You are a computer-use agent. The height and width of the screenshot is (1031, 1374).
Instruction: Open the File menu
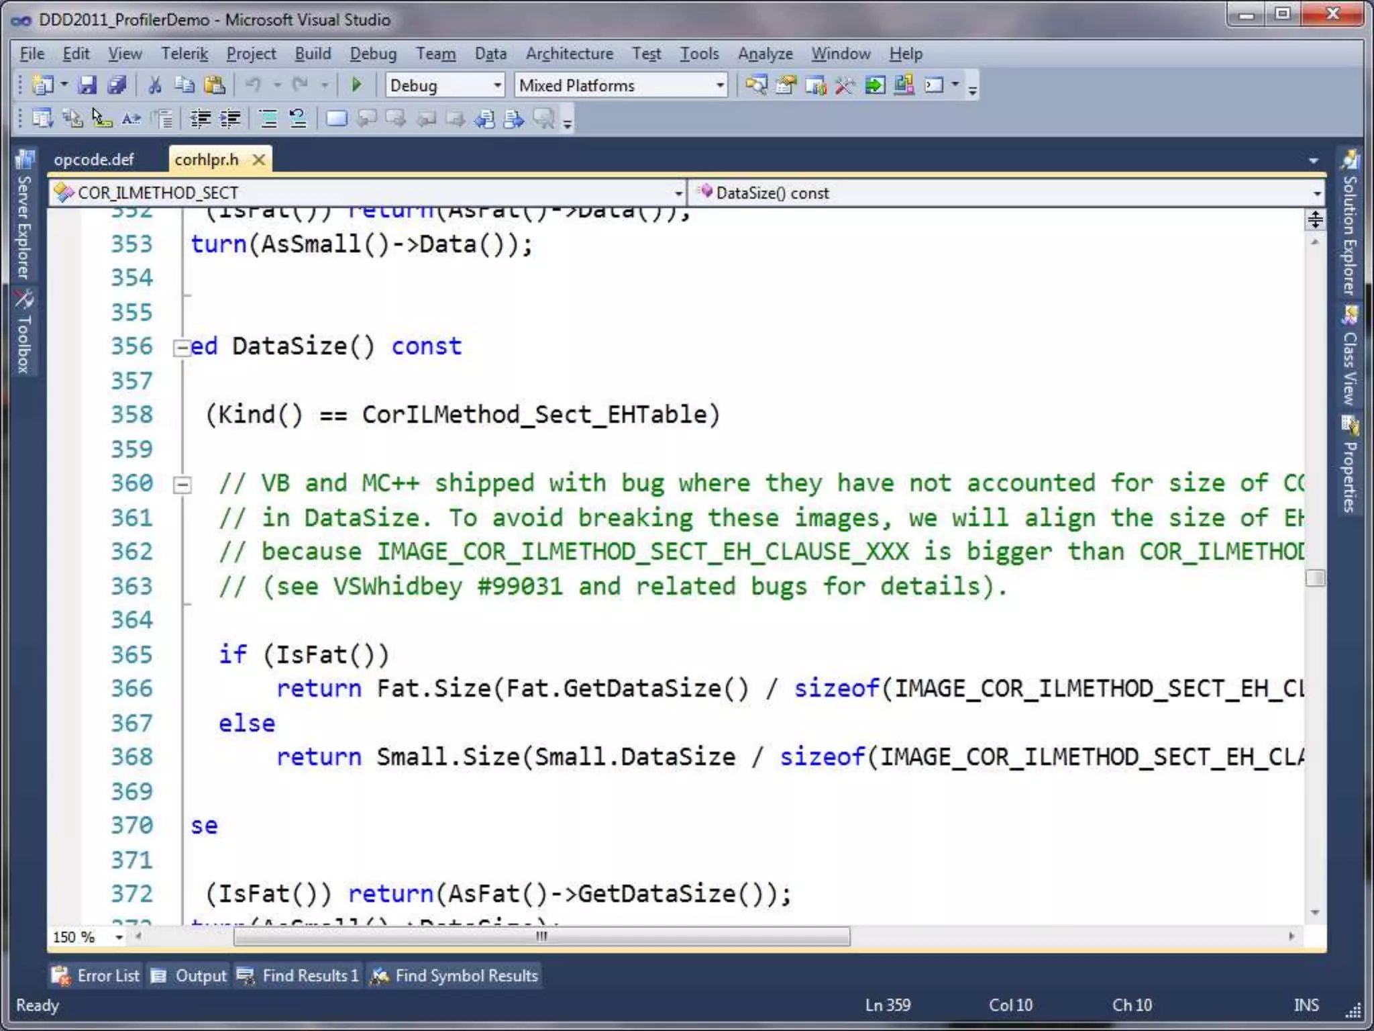(x=32, y=54)
